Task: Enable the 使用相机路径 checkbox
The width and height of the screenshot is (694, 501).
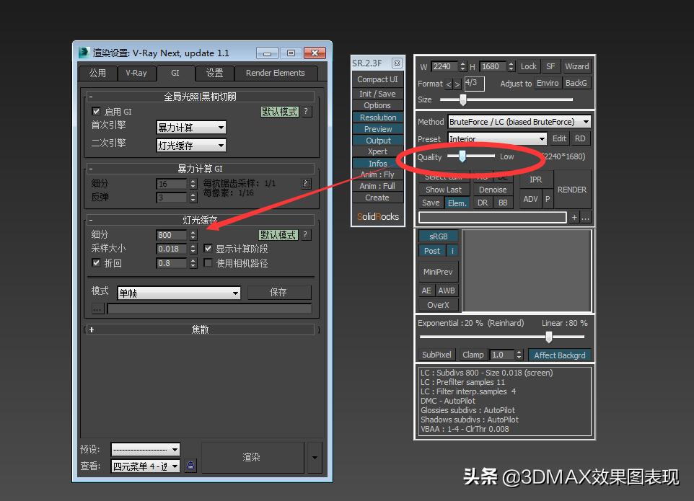Action: coord(208,262)
